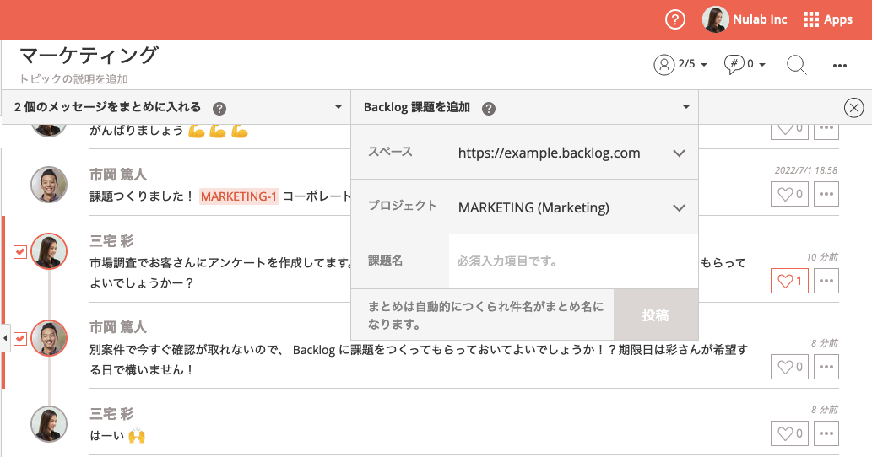Collapse the Backlog 課題を追加 dropdown
Image resolution: width=872 pixels, height=457 pixels.
[686, 107]
